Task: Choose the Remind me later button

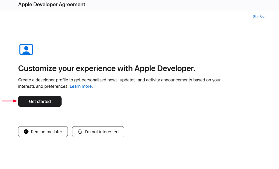Action: click(x=43, y=132)
